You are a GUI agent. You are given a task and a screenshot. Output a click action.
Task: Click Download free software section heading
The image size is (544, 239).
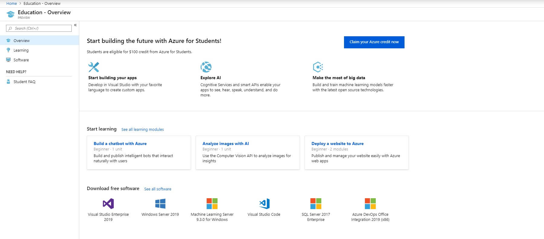(x=113, y=189)
